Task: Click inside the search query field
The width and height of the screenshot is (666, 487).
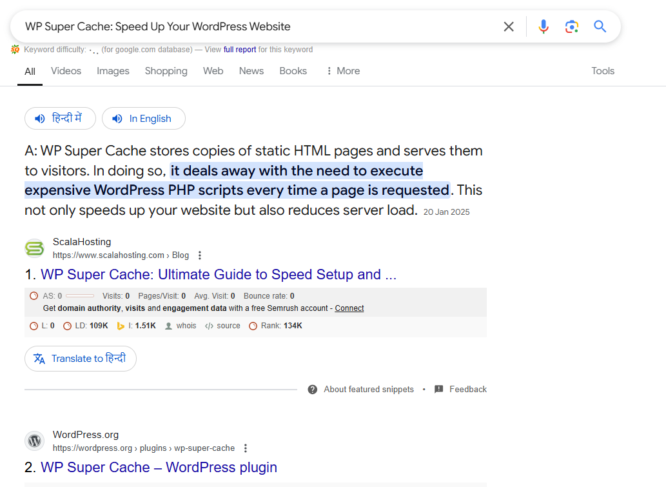Action: click(x=258, y=26)
